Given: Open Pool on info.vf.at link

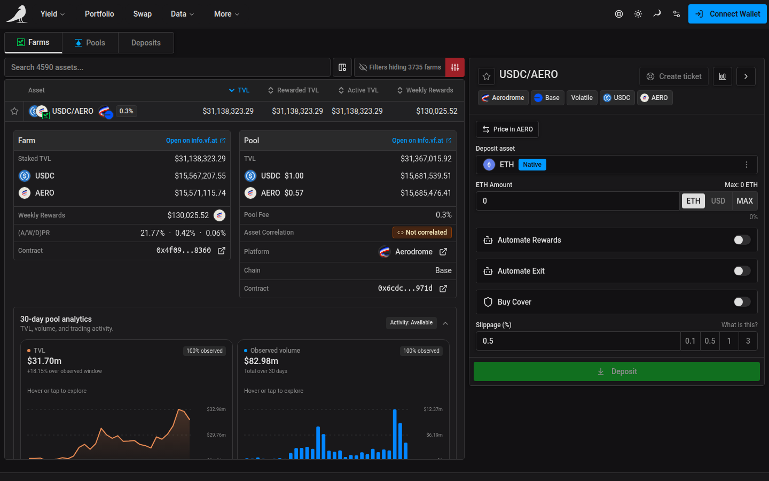Looking at the screenshot, I should (421, 141).
